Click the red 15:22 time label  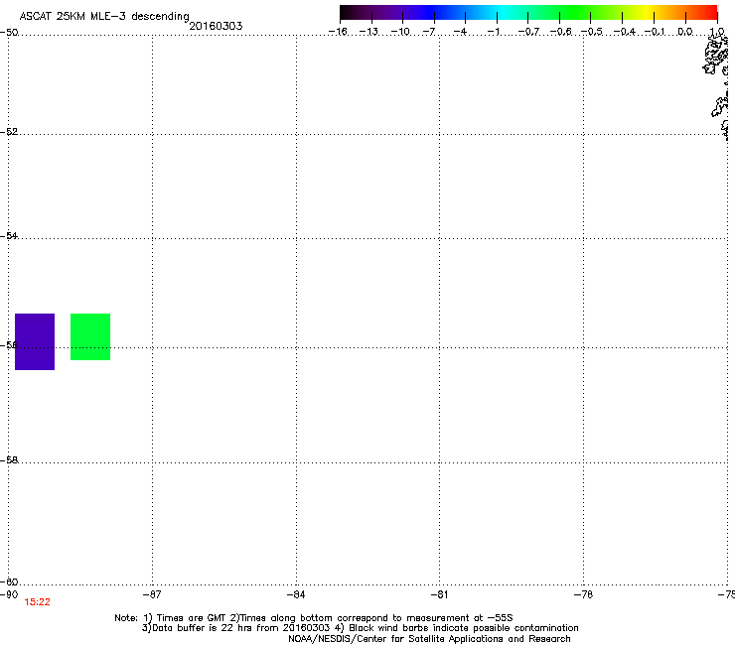coord(38,602)
